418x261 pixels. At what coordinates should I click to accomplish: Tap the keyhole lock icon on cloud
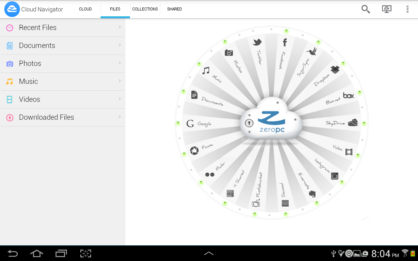(x=249, y=123)
